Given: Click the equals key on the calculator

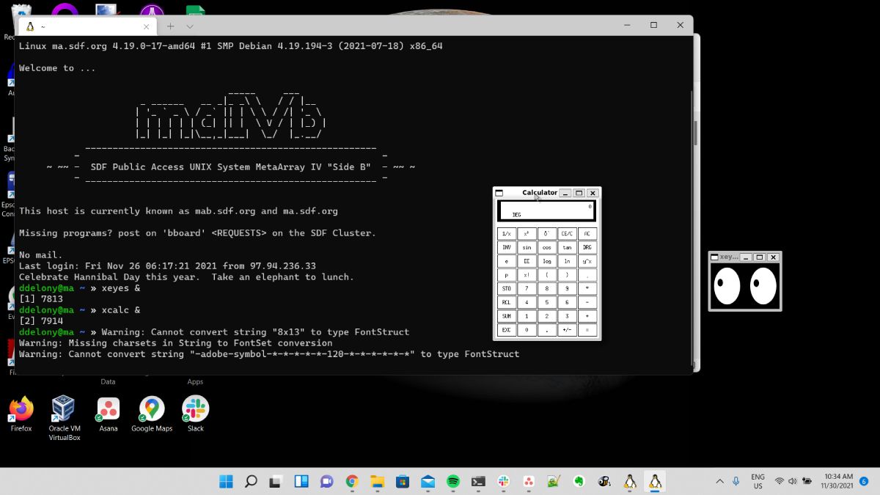Looking at the screenshot, I should [587, 330].
